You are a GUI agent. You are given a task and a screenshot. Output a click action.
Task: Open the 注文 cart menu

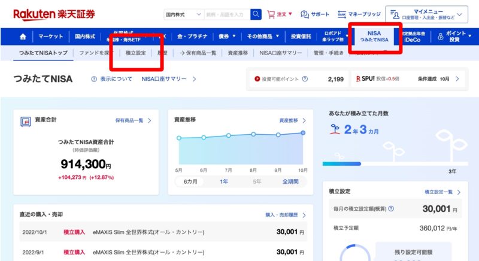[x=280, y=14]
